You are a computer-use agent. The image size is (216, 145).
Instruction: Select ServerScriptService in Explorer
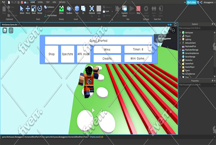190,53
